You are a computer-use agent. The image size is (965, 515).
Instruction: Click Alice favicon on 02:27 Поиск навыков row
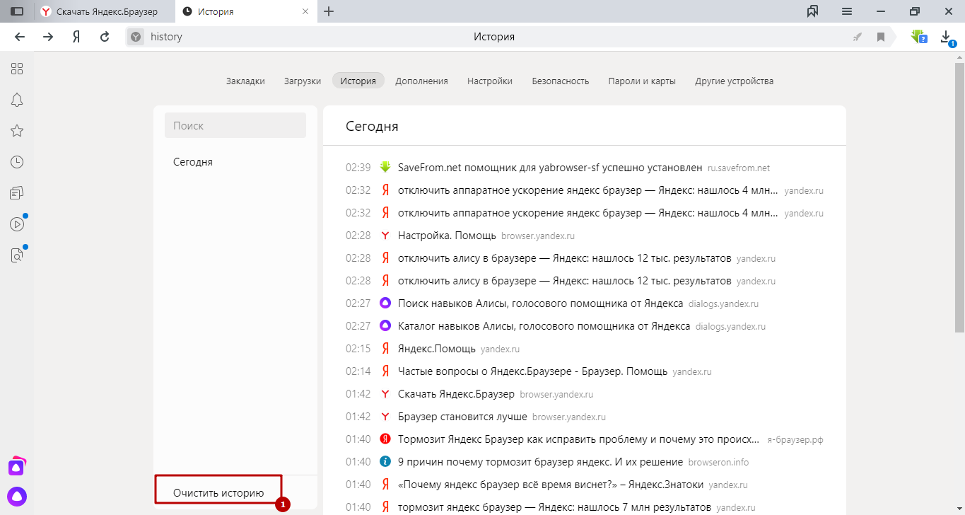(x=385, y=303)
